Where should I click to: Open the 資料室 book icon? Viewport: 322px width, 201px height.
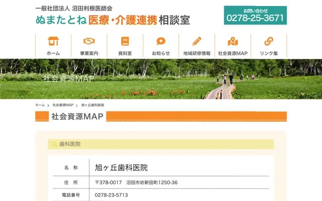pyautogui.click(x=125, y=41)
